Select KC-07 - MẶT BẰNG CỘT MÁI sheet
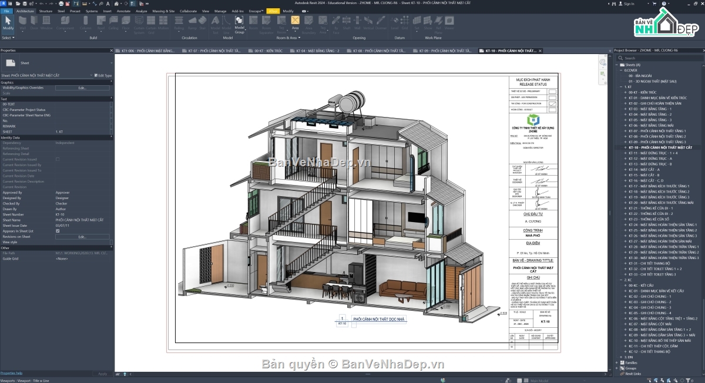Viewport: 705px width, 383px height. click(x=650, y=324)
